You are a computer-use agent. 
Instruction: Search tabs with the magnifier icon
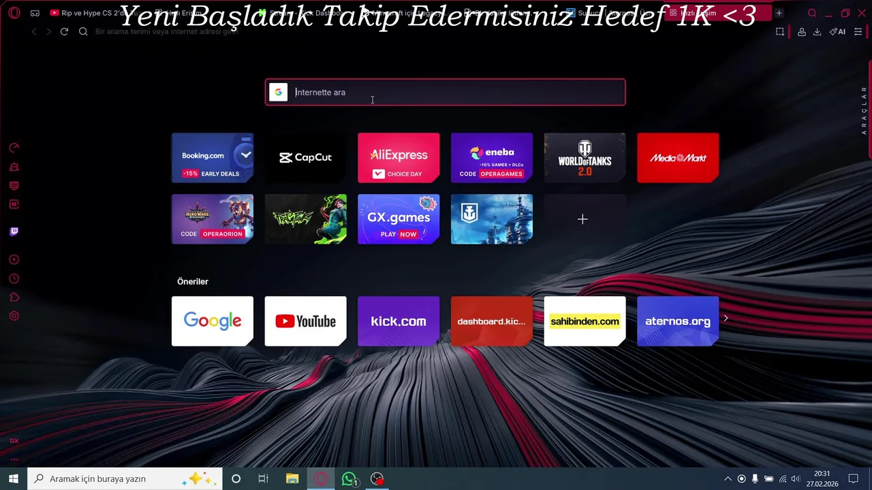812,13
